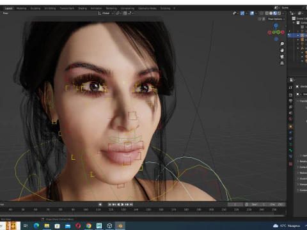This screenshot has width=307, height=230.
Task: Switch to the Geometry Nodes workspace tab
Action: pos(147,8)
